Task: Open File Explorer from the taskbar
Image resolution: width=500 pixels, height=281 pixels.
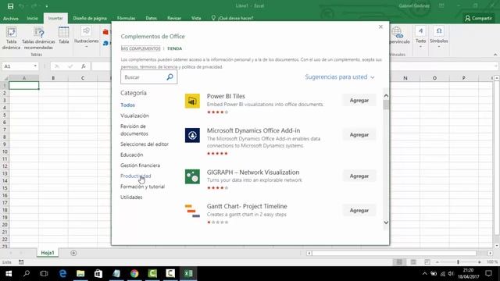Action: point(80,273)
